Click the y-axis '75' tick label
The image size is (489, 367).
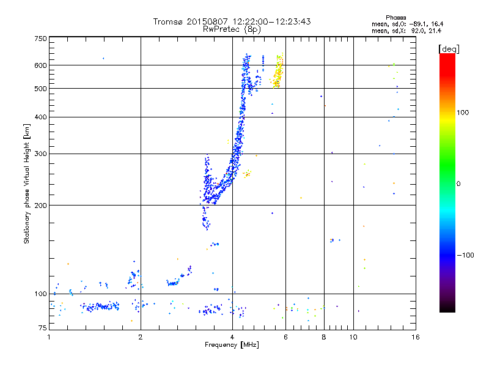(x=42, y=328)
